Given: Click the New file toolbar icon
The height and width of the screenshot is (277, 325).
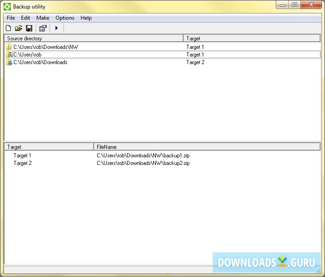Looking at the screenshot, I should pos(9,28).
